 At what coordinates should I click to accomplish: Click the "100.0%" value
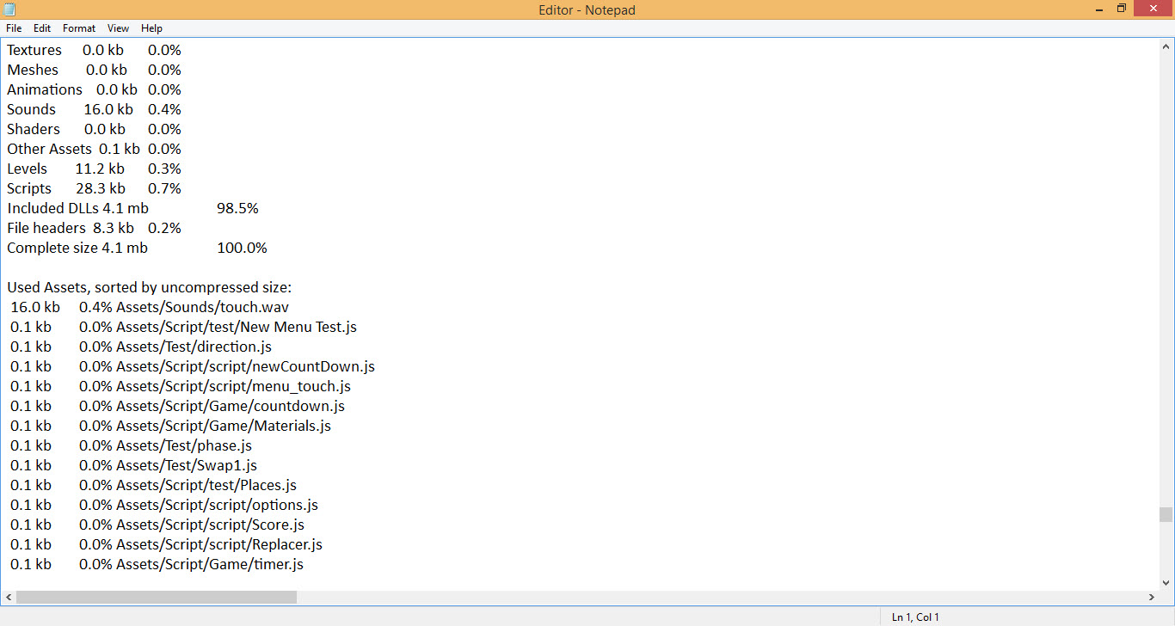pyautogui.click(x=242, y=248)
